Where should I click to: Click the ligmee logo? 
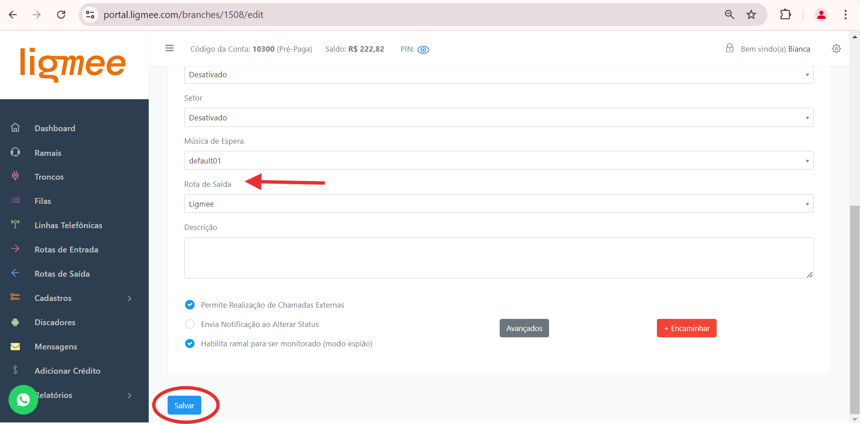[73, 64]
